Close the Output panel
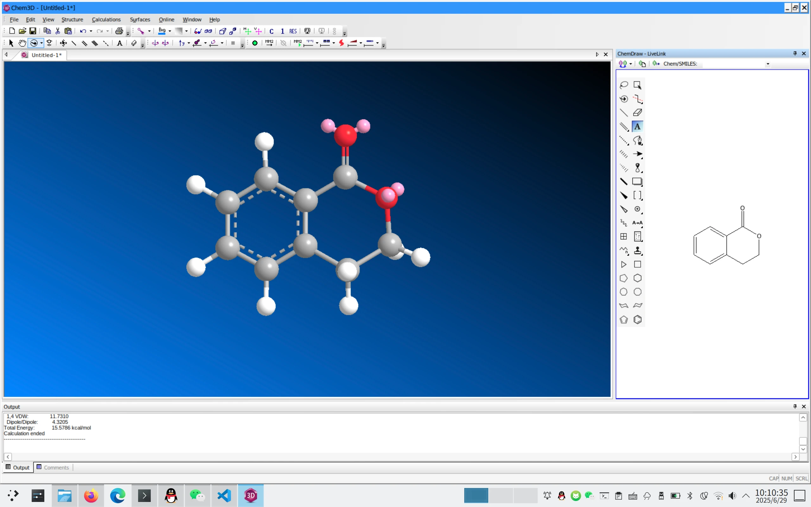The image size is (811, 507). pyautogui.click(x=804, y=406)
